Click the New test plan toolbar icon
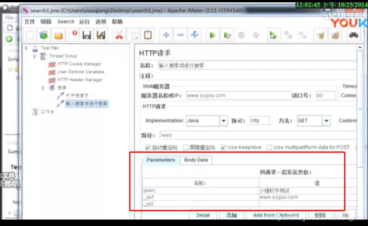The height and width of the screenshot is (226, 368). coord(30,35)
